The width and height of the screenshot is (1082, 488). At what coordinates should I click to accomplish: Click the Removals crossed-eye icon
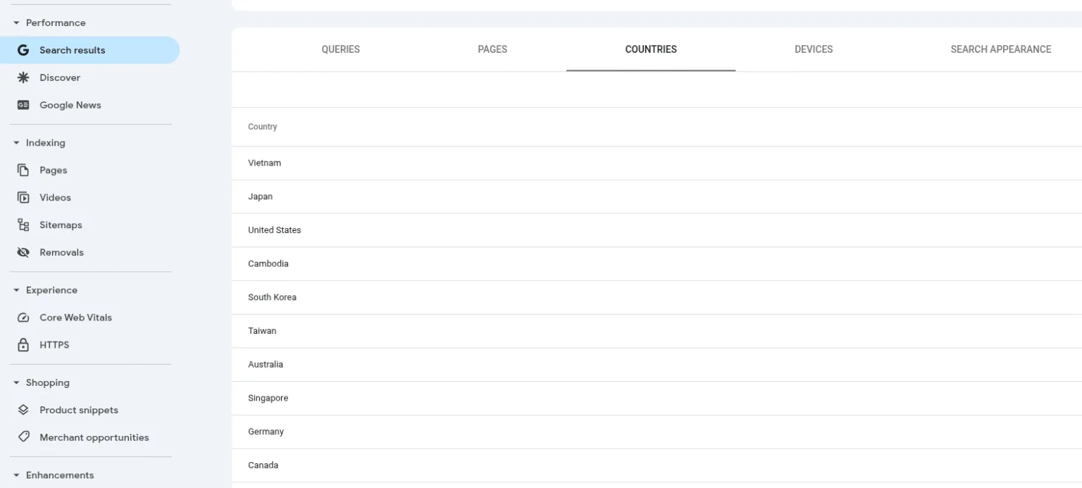23,253
